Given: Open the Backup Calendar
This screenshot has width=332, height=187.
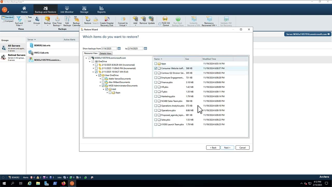Looking at the screenshot, I should click(76, 21).
